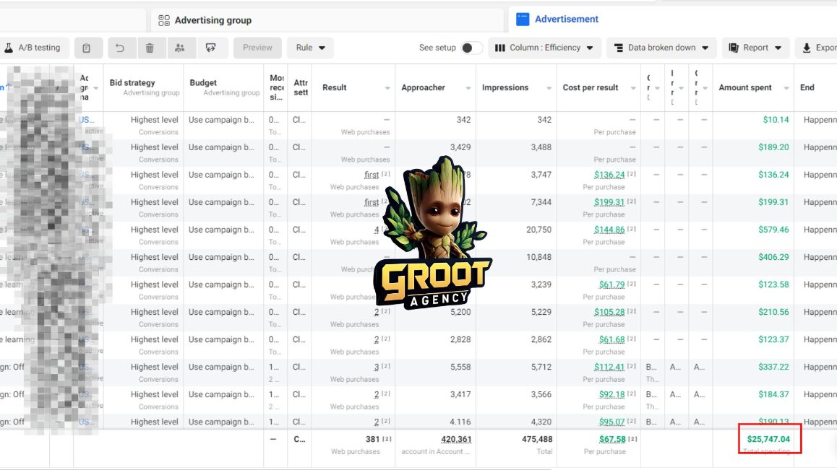Open Impressions column sort arrow
This screenshot has height=470, width=837.
point(548,88)
